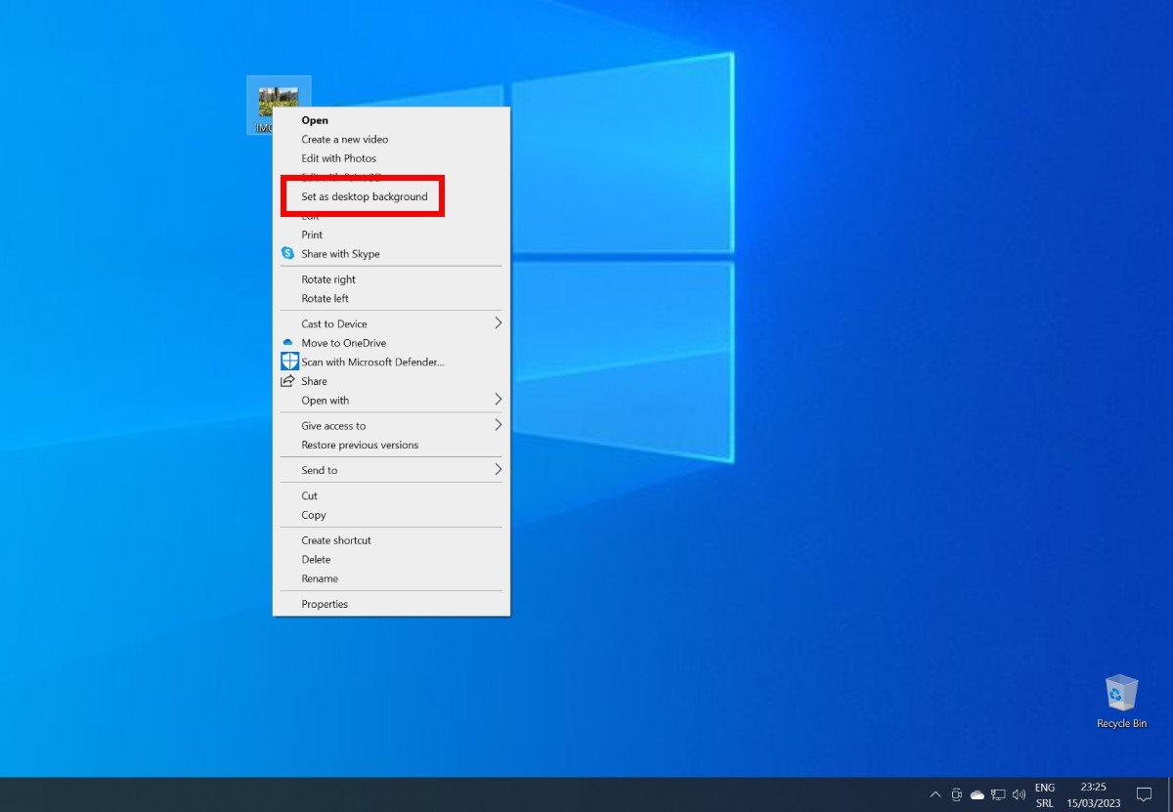Show hidden icons in the system tray
This screenshot has width=1173, height=812.
935,794
